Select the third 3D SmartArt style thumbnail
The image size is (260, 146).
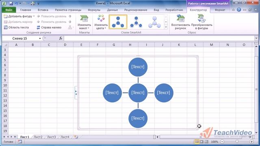pyautogui.click(x=154, y=22)
